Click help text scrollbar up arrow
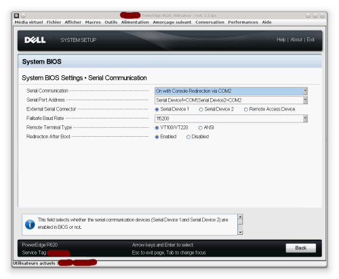Viewport: 339px width, 279px height. (x=240, y=216)
